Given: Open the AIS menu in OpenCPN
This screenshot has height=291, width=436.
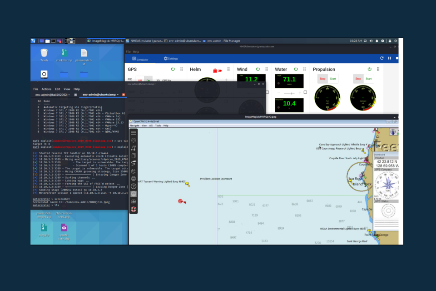Looking at the screenshot, I should (151, 126).
